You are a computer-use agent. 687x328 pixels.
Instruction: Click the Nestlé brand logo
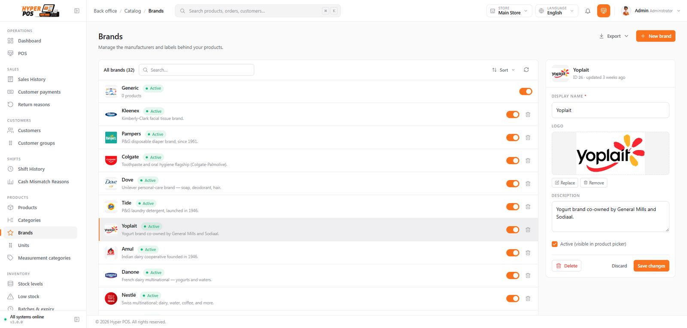click(111, 299)
